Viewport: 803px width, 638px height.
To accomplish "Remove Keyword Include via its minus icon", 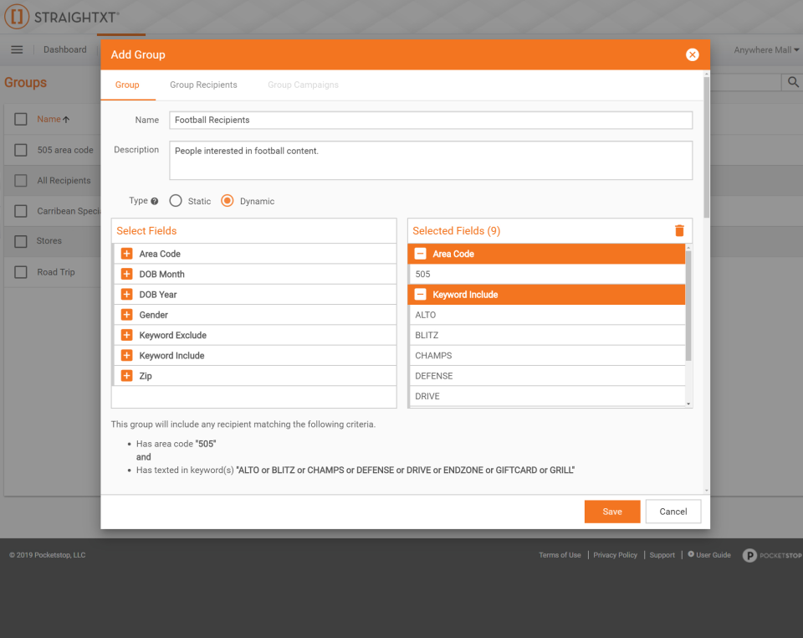I will point(420,294).
